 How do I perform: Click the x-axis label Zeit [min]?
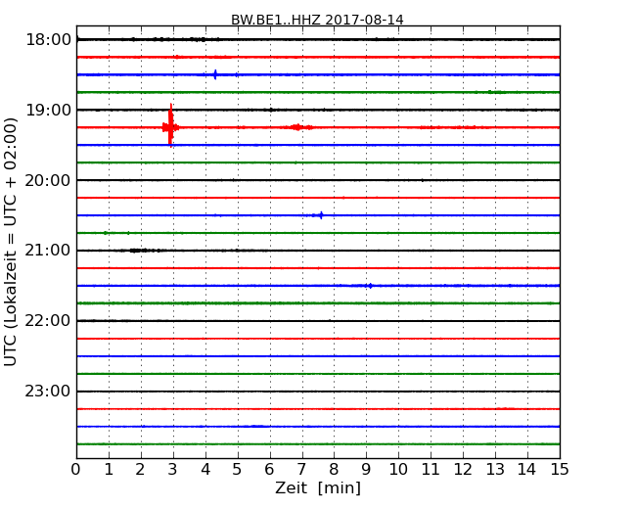[x=318, y=488]
